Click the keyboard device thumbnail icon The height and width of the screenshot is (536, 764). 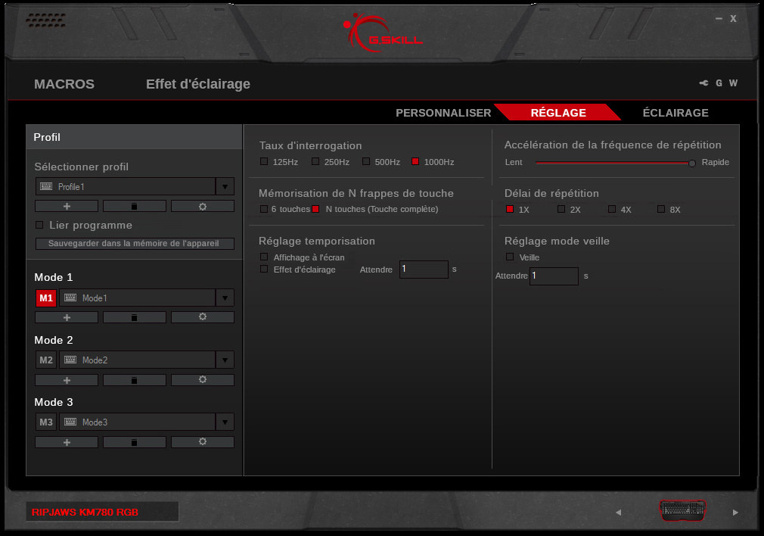[682, 511]
